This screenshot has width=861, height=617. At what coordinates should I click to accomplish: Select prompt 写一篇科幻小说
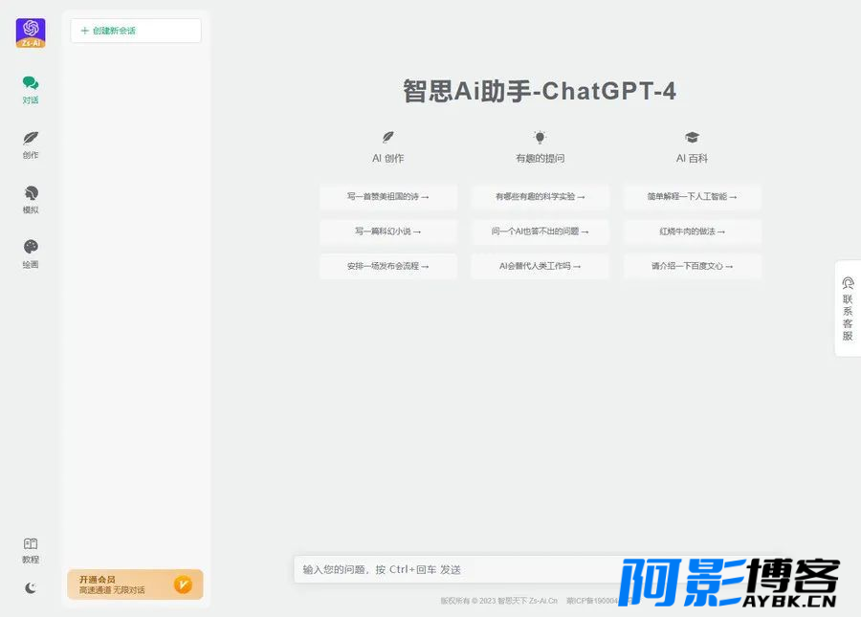pos(388,231)
